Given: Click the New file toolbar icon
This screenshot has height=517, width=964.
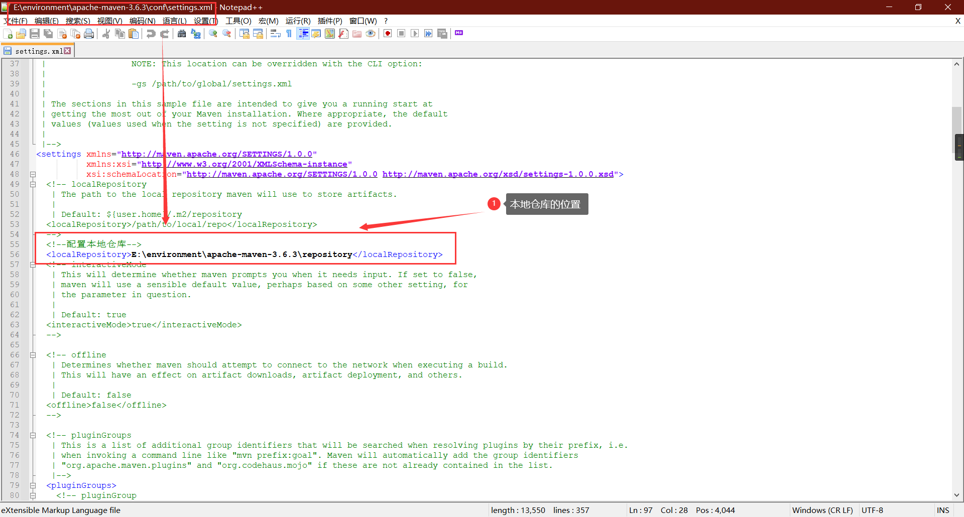Looking at the screenshot, I should pyautogui.click(x=8, y=34).
